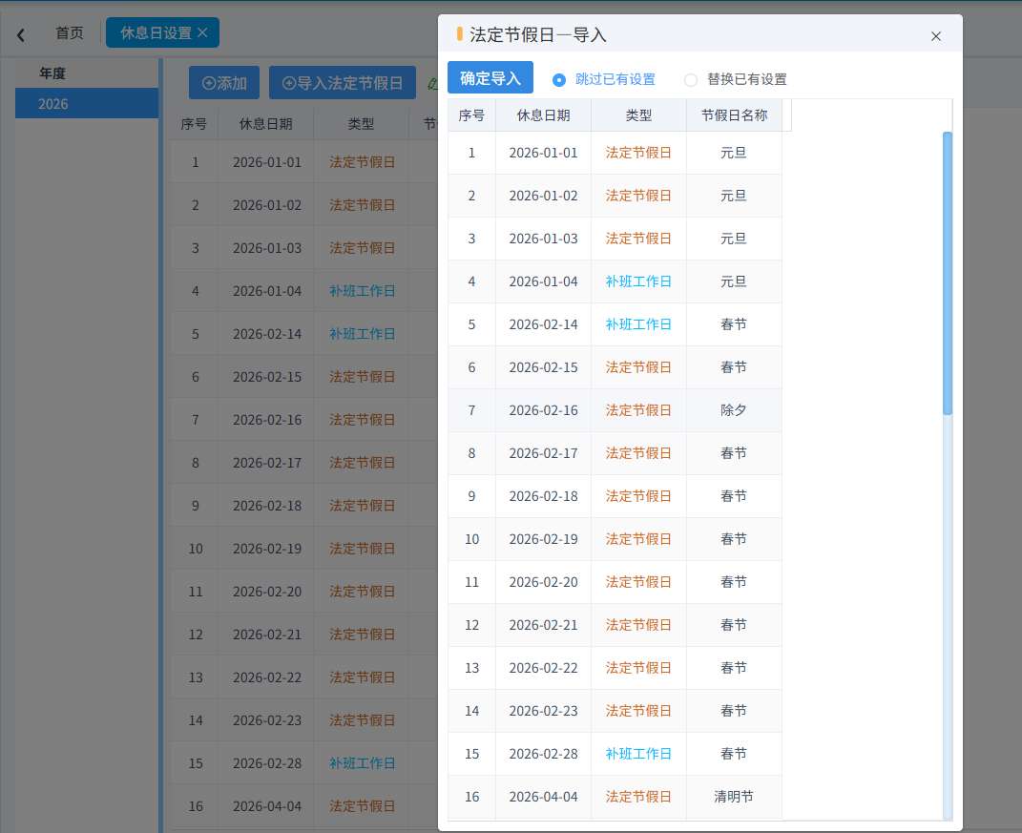Click the 序号 column header in dialog
Viewport: 1022px width, 833px height.
point(472,115)
